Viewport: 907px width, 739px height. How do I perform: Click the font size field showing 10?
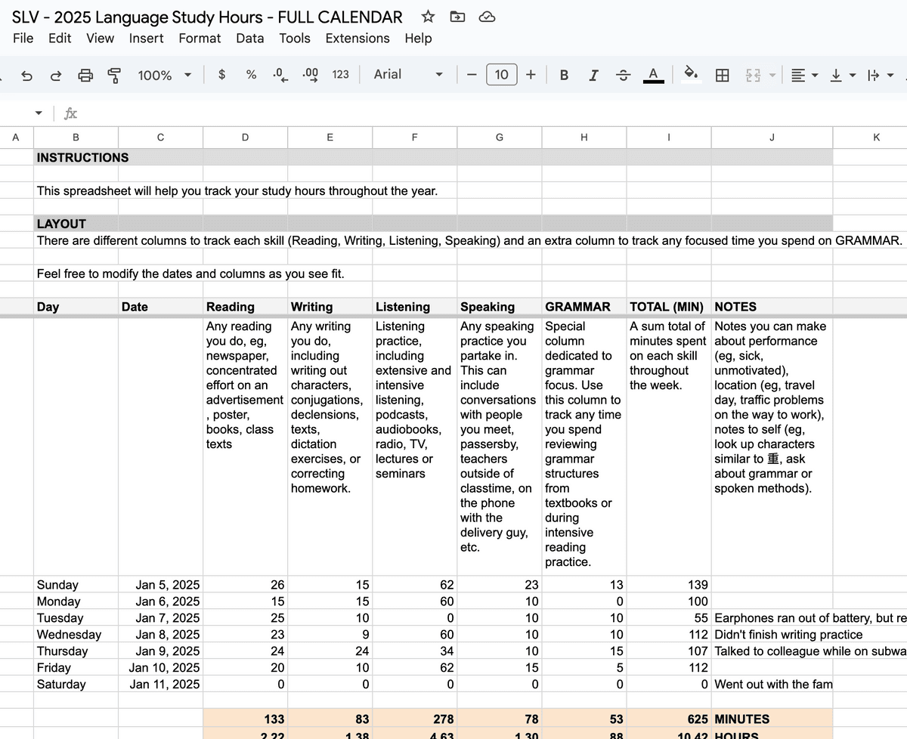click(x=501, y=74)
